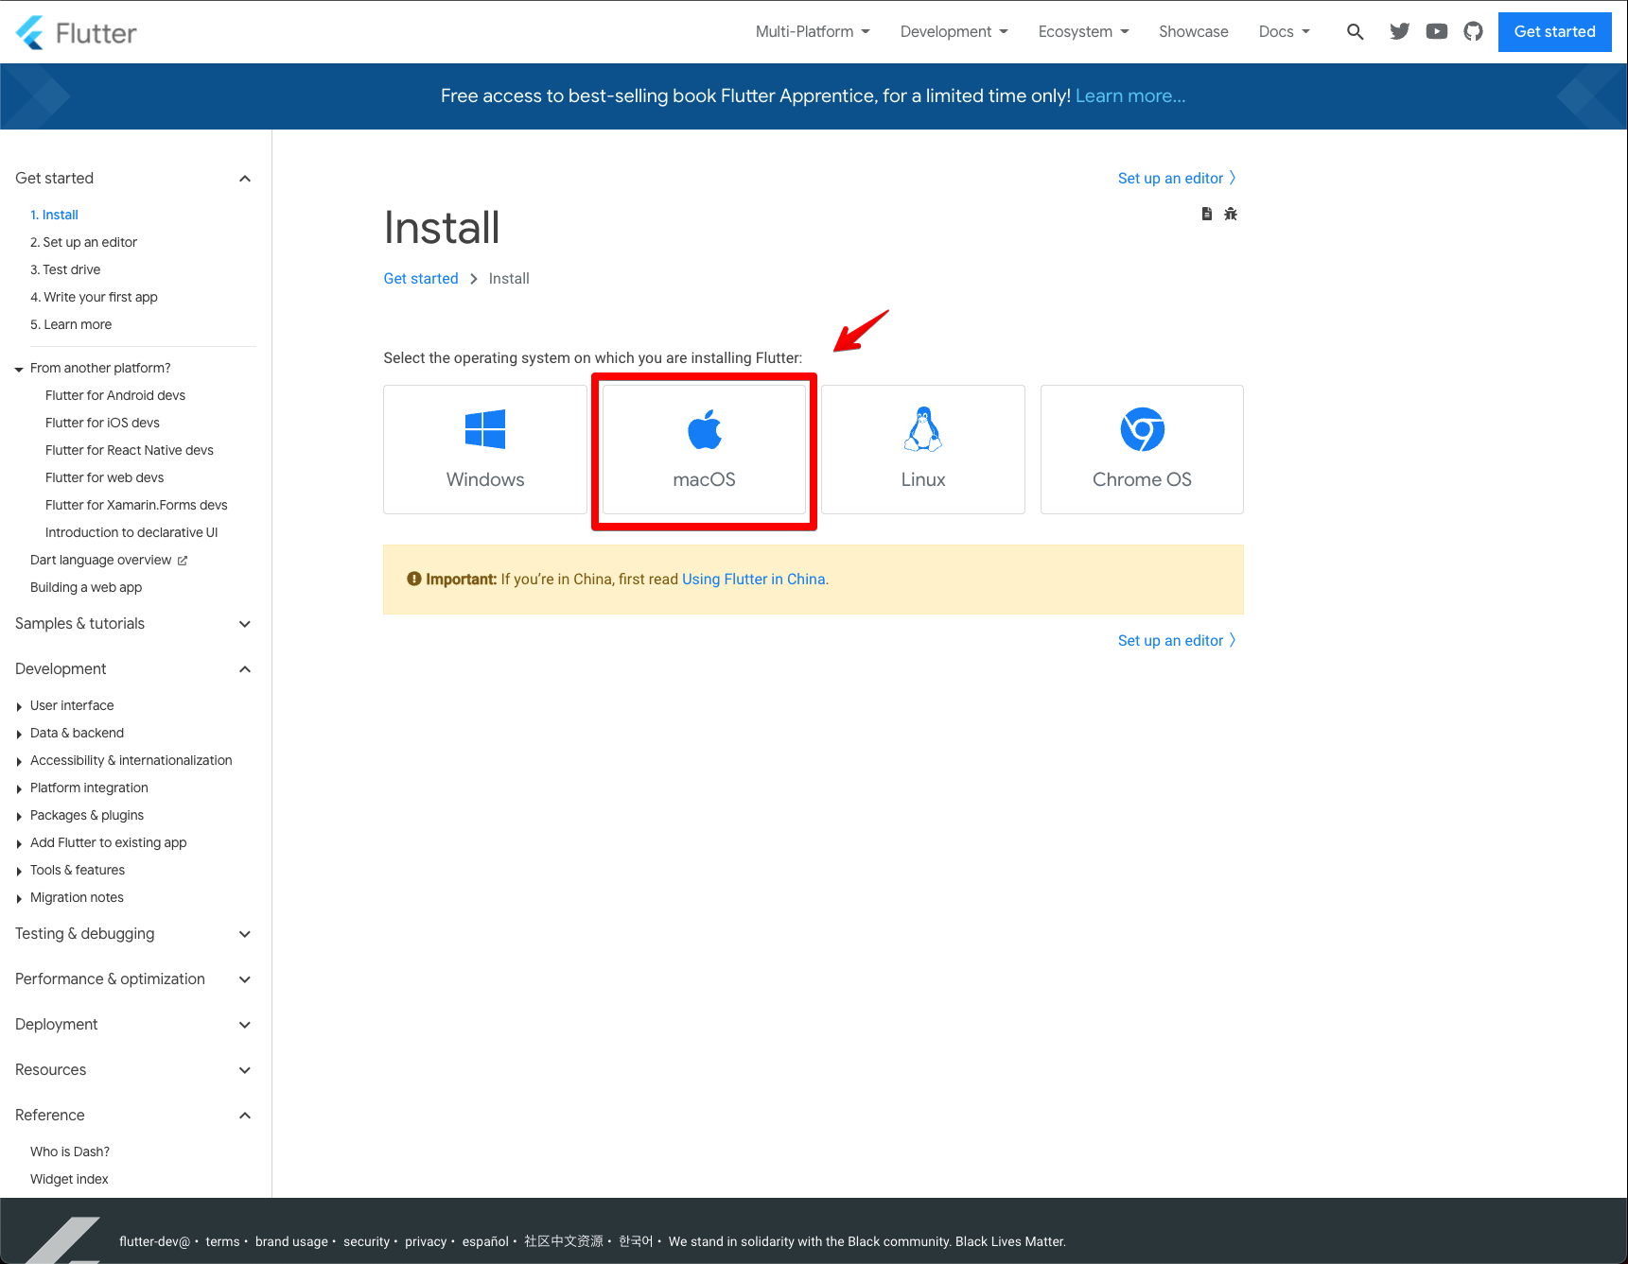
Task: Select the Windows install card
Action: tap(485, 449)
